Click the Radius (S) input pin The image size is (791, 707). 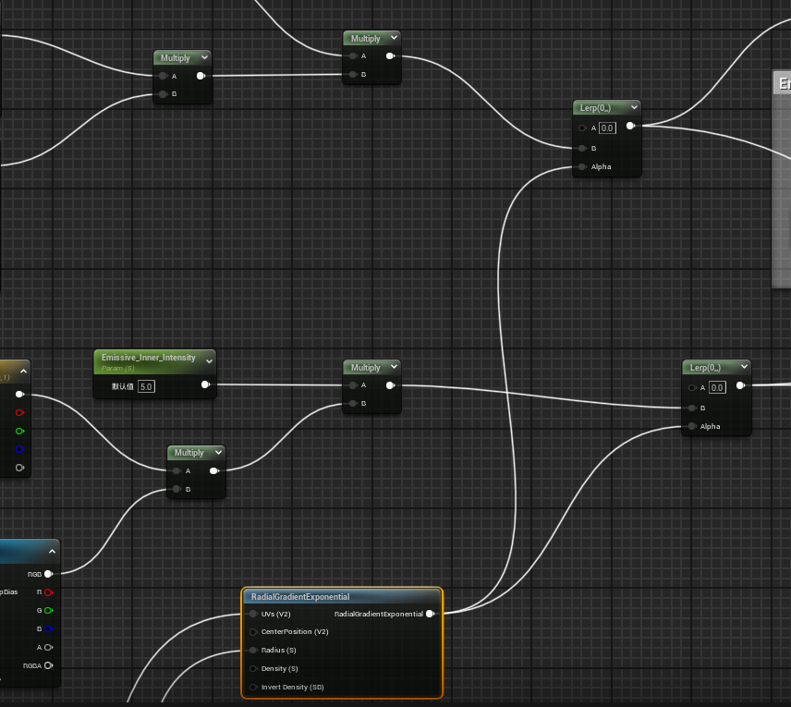[x=253, y=650]
